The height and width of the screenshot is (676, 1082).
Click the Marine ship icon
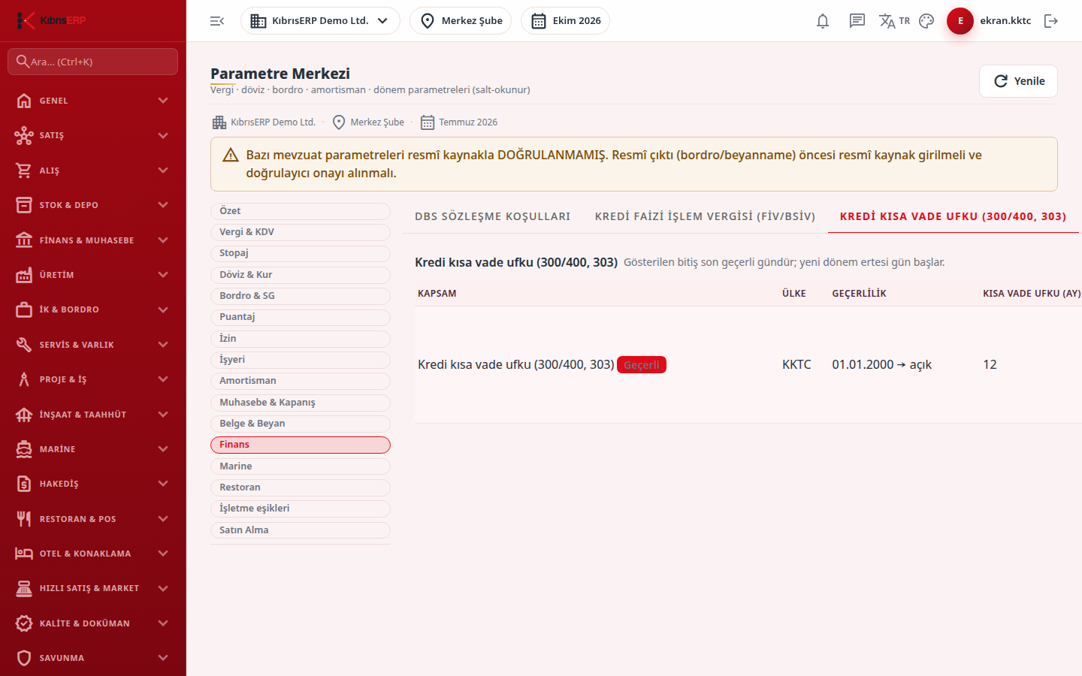coord(24,449)
